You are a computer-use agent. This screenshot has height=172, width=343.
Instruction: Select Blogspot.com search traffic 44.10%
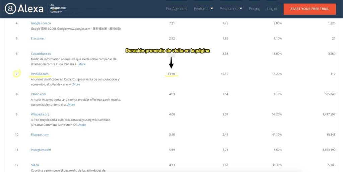click(277, 135)
